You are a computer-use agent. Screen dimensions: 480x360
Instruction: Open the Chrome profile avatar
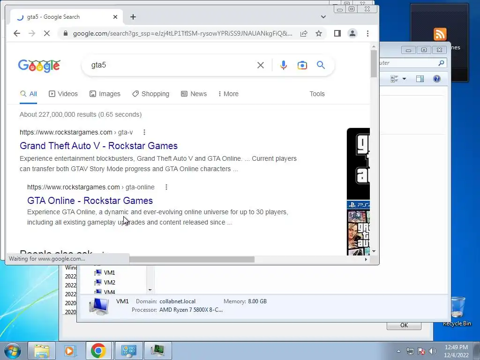(352, 33)
